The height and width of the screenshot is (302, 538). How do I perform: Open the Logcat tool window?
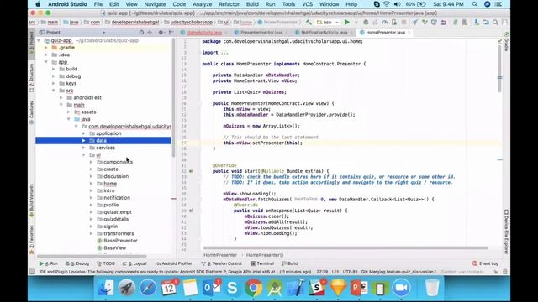pyautogui.click(x=134, y=263)
